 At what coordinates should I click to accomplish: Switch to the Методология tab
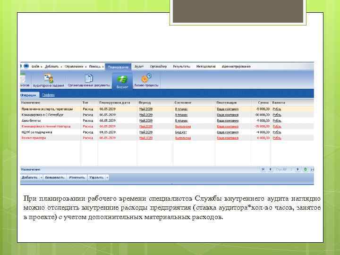click(206, 67)
